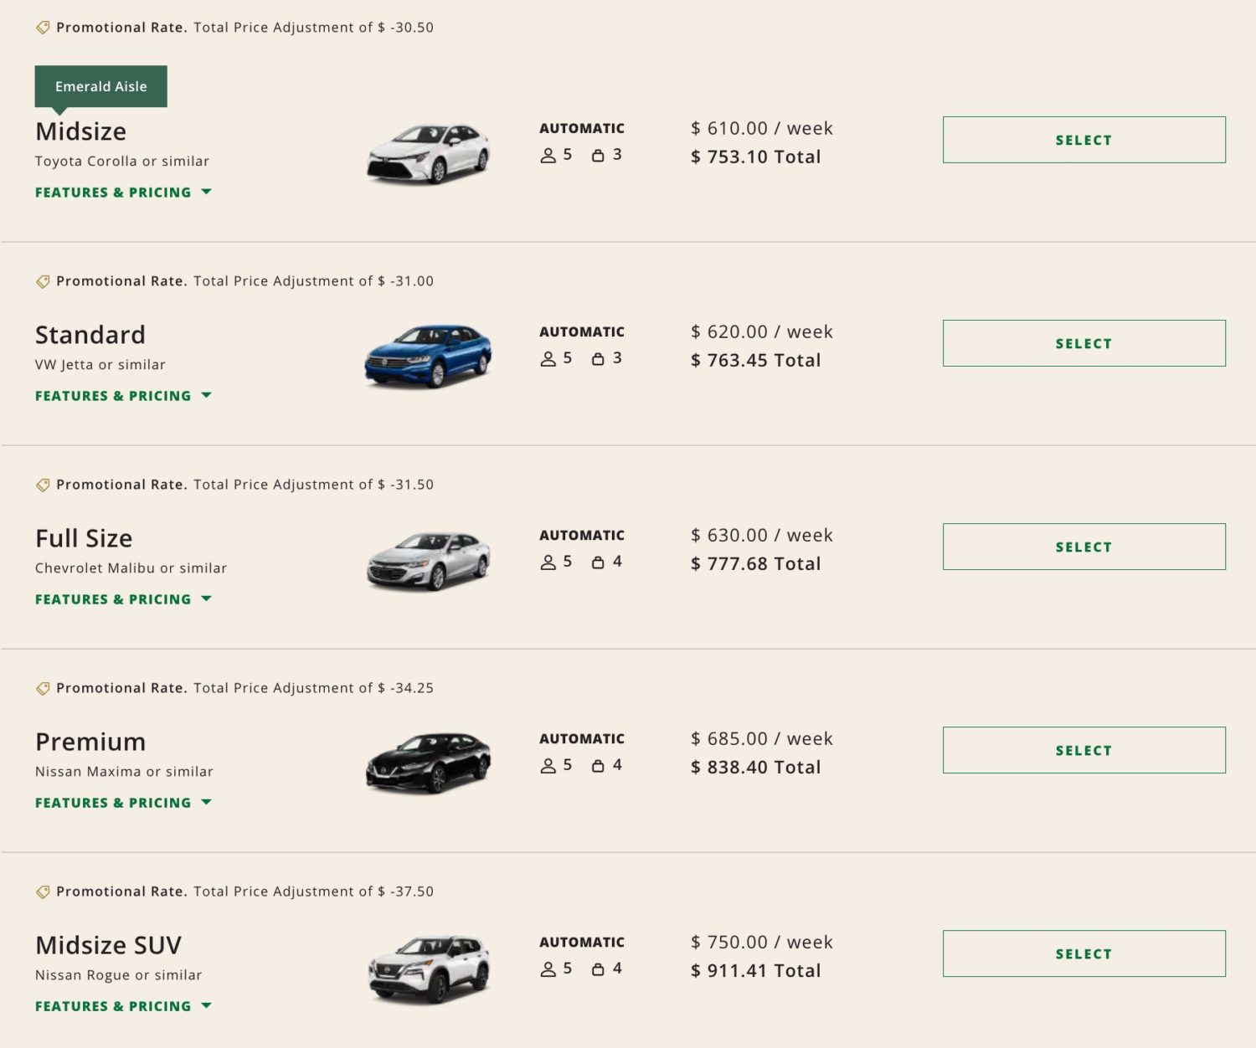This screenshot has height=1048, width=1256.
Task: Select the Full Size Chevrolet Malibu
Action: [1083, 547]
